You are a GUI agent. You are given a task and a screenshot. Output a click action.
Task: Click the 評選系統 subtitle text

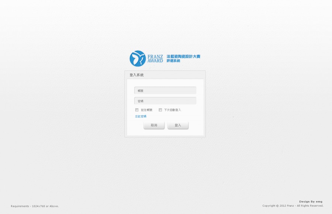pos(173,61)
